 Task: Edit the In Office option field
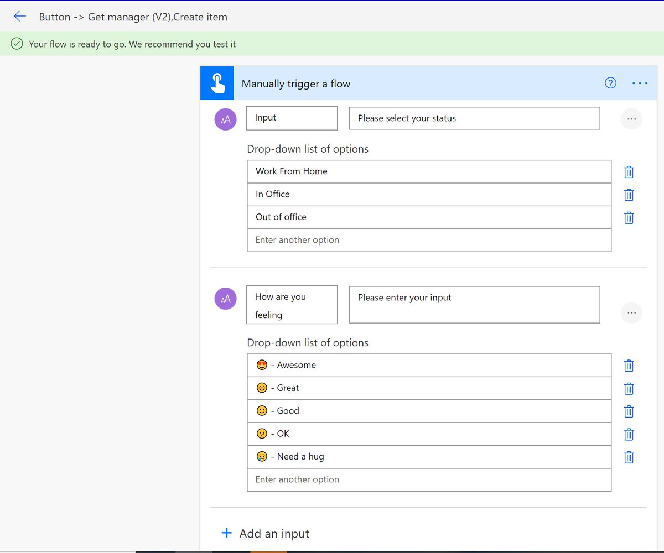(x=429, y=194)
